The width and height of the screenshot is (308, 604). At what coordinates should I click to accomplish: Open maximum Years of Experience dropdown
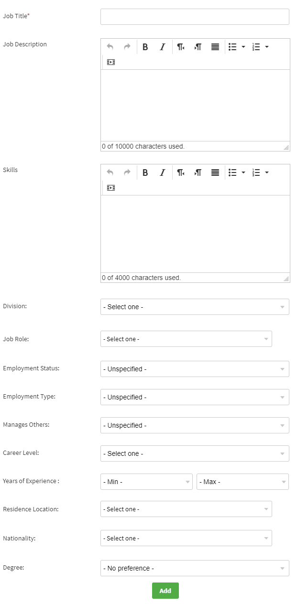[242, 482]
